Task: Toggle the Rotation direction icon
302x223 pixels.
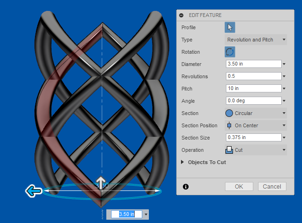Action: click(230, 52)
